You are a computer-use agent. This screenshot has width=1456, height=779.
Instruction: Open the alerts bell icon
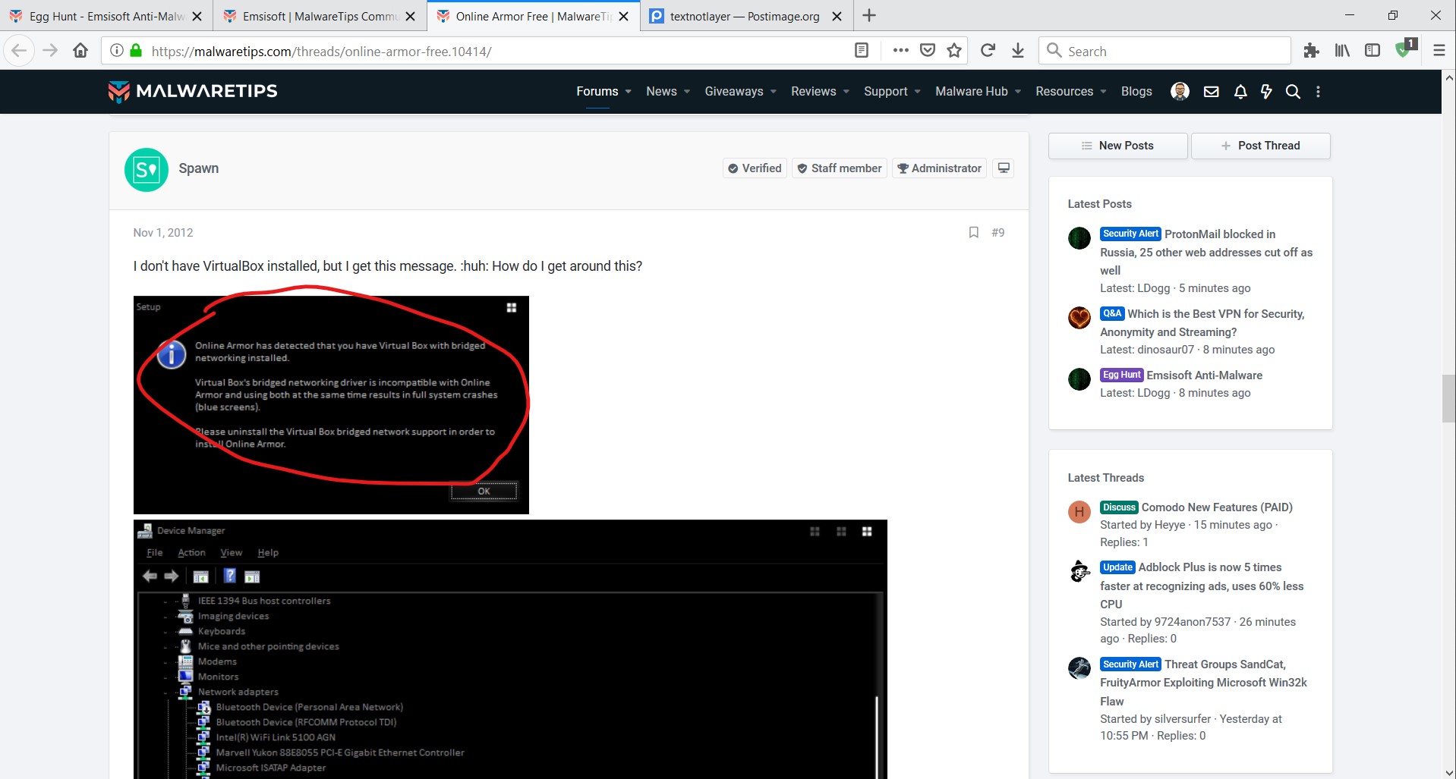coord(1240,92)
